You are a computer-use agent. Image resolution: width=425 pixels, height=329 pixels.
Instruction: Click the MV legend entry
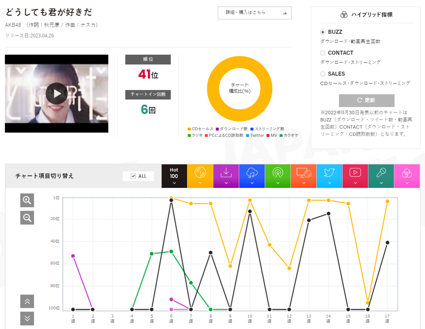tap(272, 135)
